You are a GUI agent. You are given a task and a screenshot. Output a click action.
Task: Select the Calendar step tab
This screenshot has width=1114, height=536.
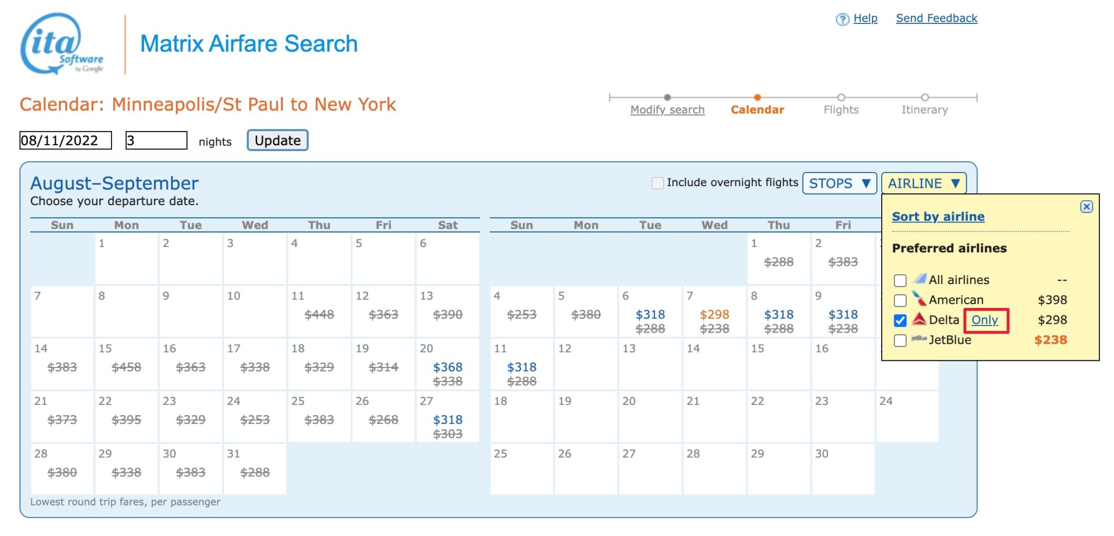point(757,110)
